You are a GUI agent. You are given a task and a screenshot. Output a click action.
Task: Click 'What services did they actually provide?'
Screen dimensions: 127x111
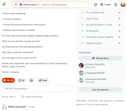click(x=21, y=41)
